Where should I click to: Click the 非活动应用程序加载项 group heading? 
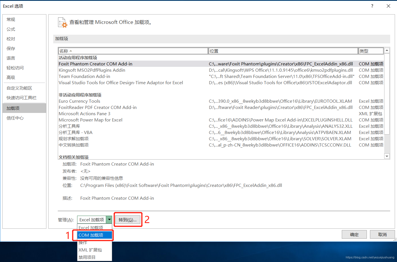click(x=80, y=95)
